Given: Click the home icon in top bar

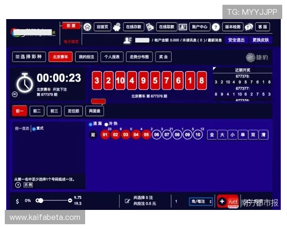Looking at the screenshot, I should point(87,27).
